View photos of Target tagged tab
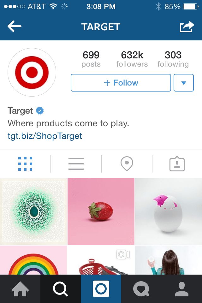 tap(177, 164)
